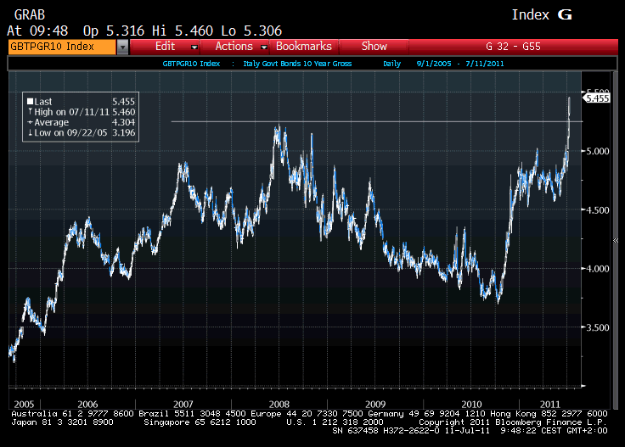Click the Last value 5.455 in legend
The image size is (625, 447).
click(124, 102)
